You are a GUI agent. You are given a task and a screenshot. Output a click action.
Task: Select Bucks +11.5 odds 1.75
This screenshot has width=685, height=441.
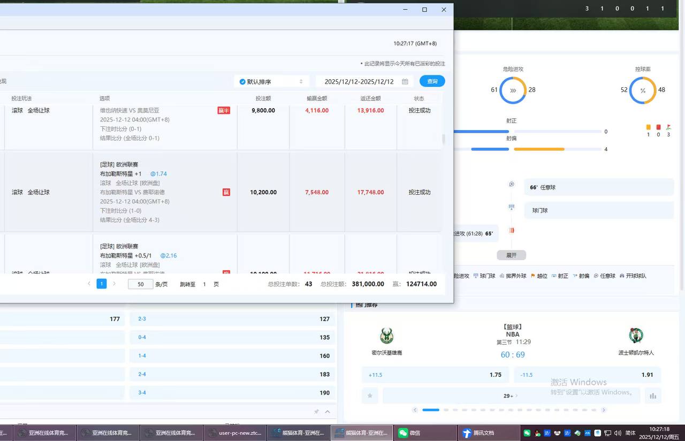(x=435, y=375)
